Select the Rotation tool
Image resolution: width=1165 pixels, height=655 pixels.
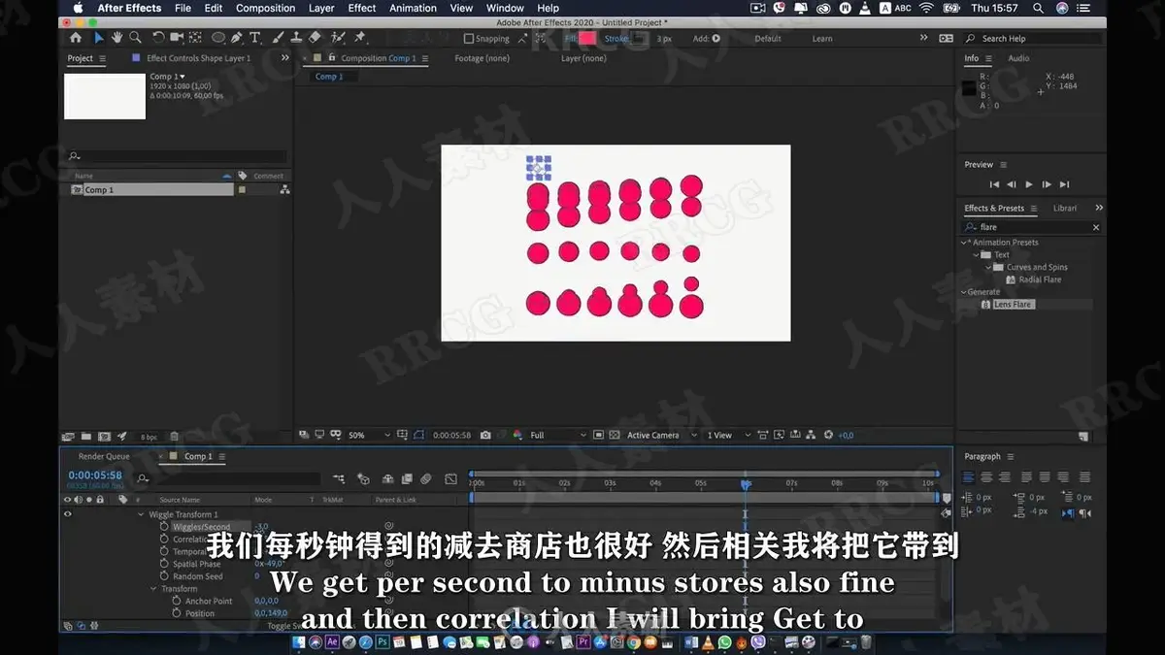pyautogui.click(x=158, y=38)
